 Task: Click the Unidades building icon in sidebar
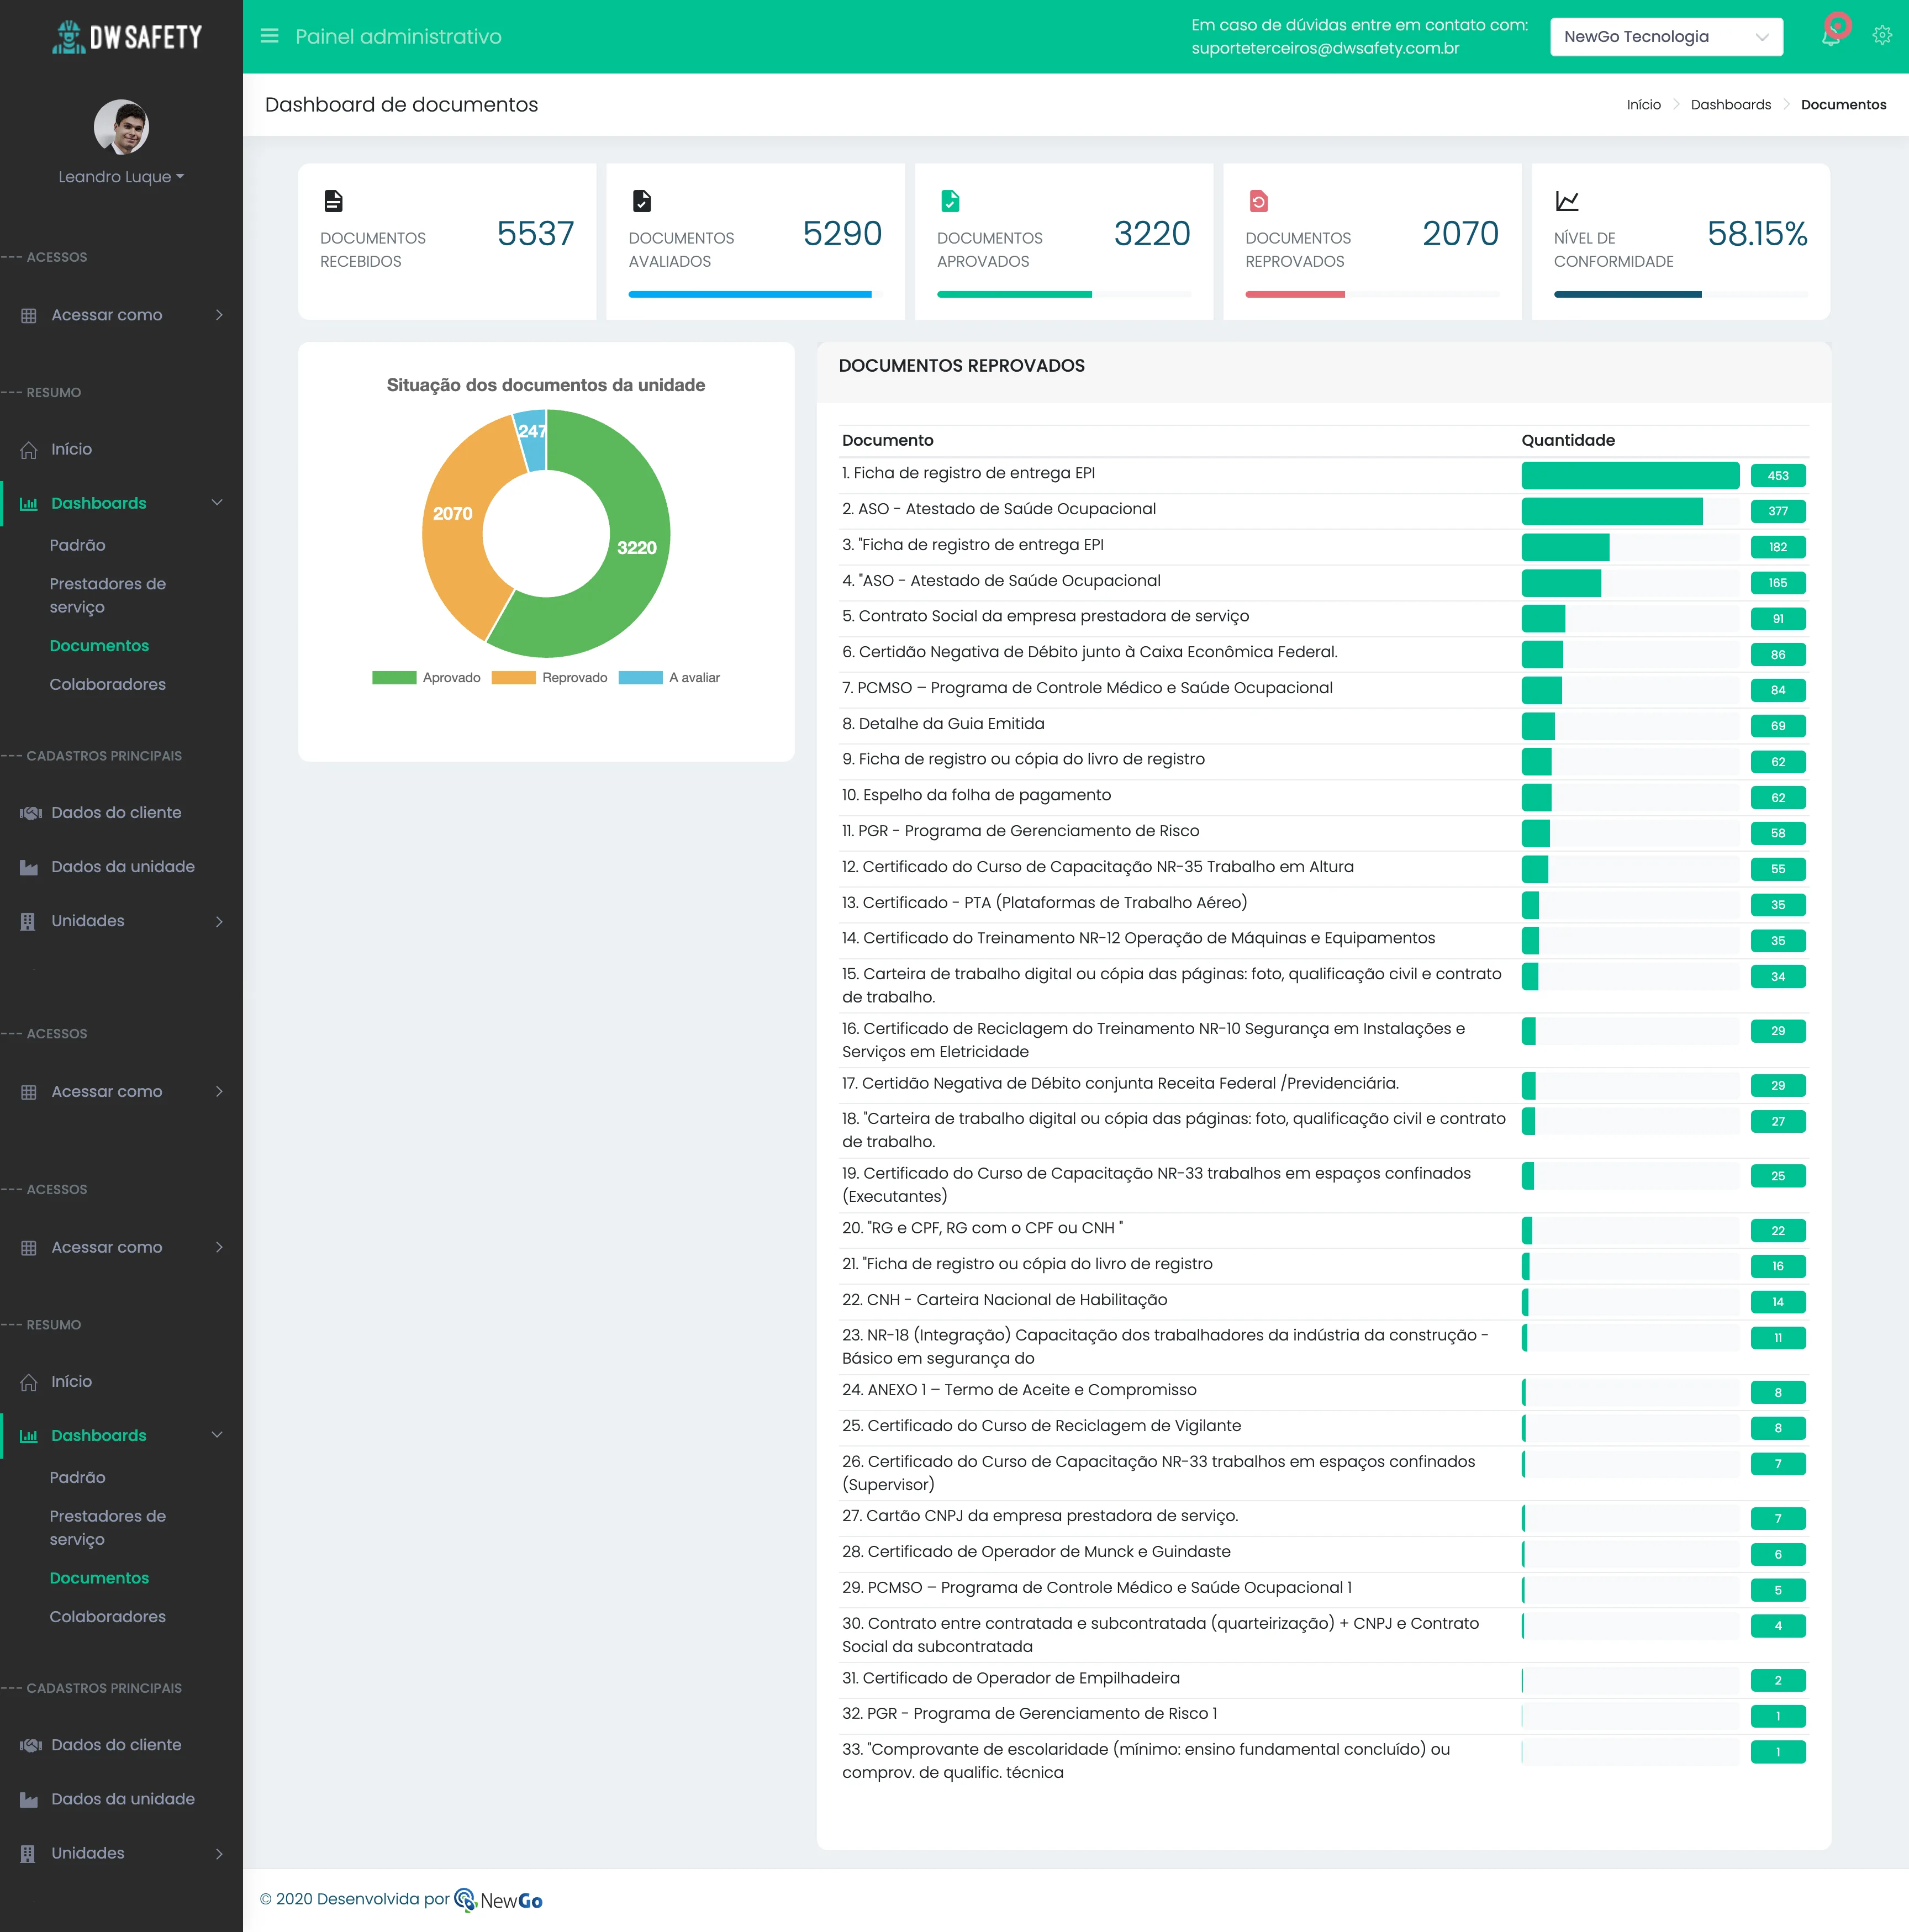point(27,920)
